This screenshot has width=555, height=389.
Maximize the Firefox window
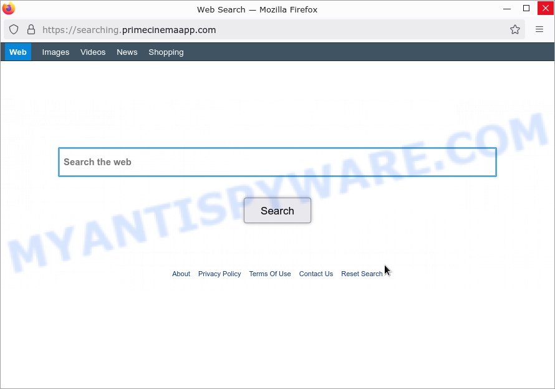(526, 8)
